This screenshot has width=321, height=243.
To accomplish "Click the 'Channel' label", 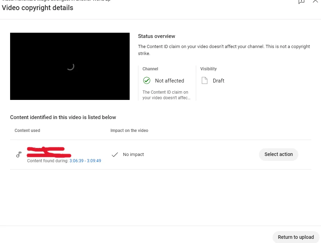I will click(150, 69).
